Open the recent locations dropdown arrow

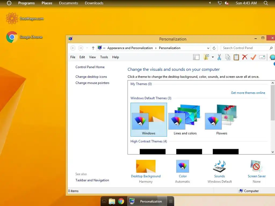pos(87,48)
